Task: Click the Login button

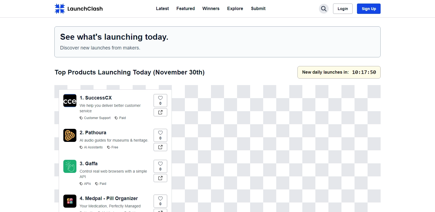Action: (x=343, y=9)
